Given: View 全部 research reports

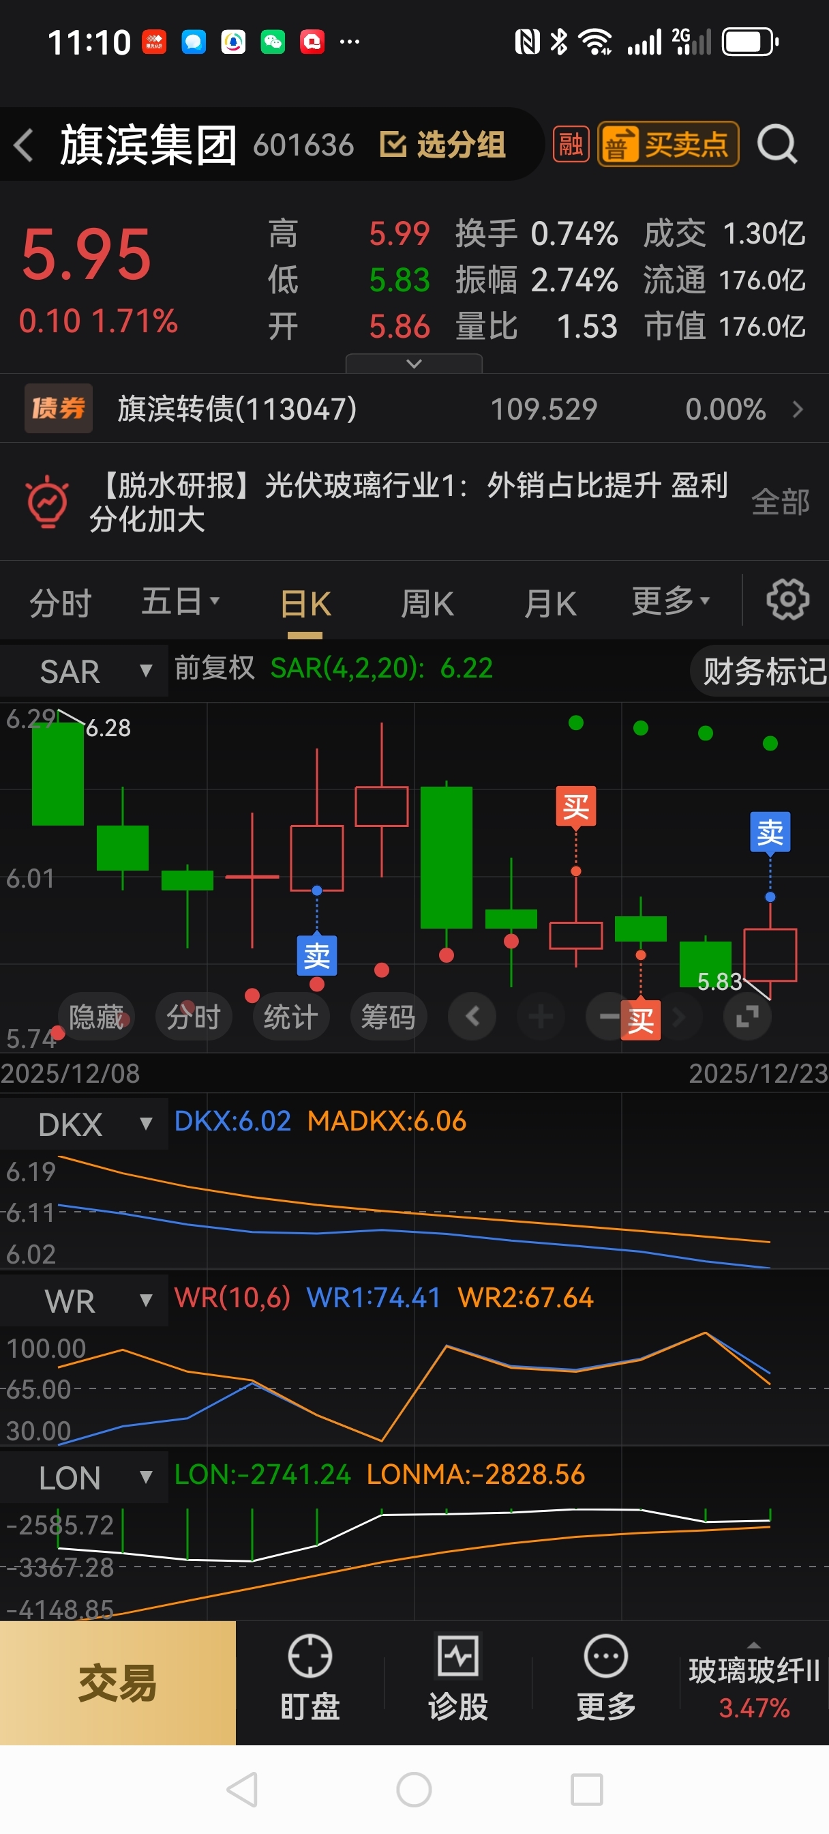Looking at the screenshot, I should tap(780, 502).
